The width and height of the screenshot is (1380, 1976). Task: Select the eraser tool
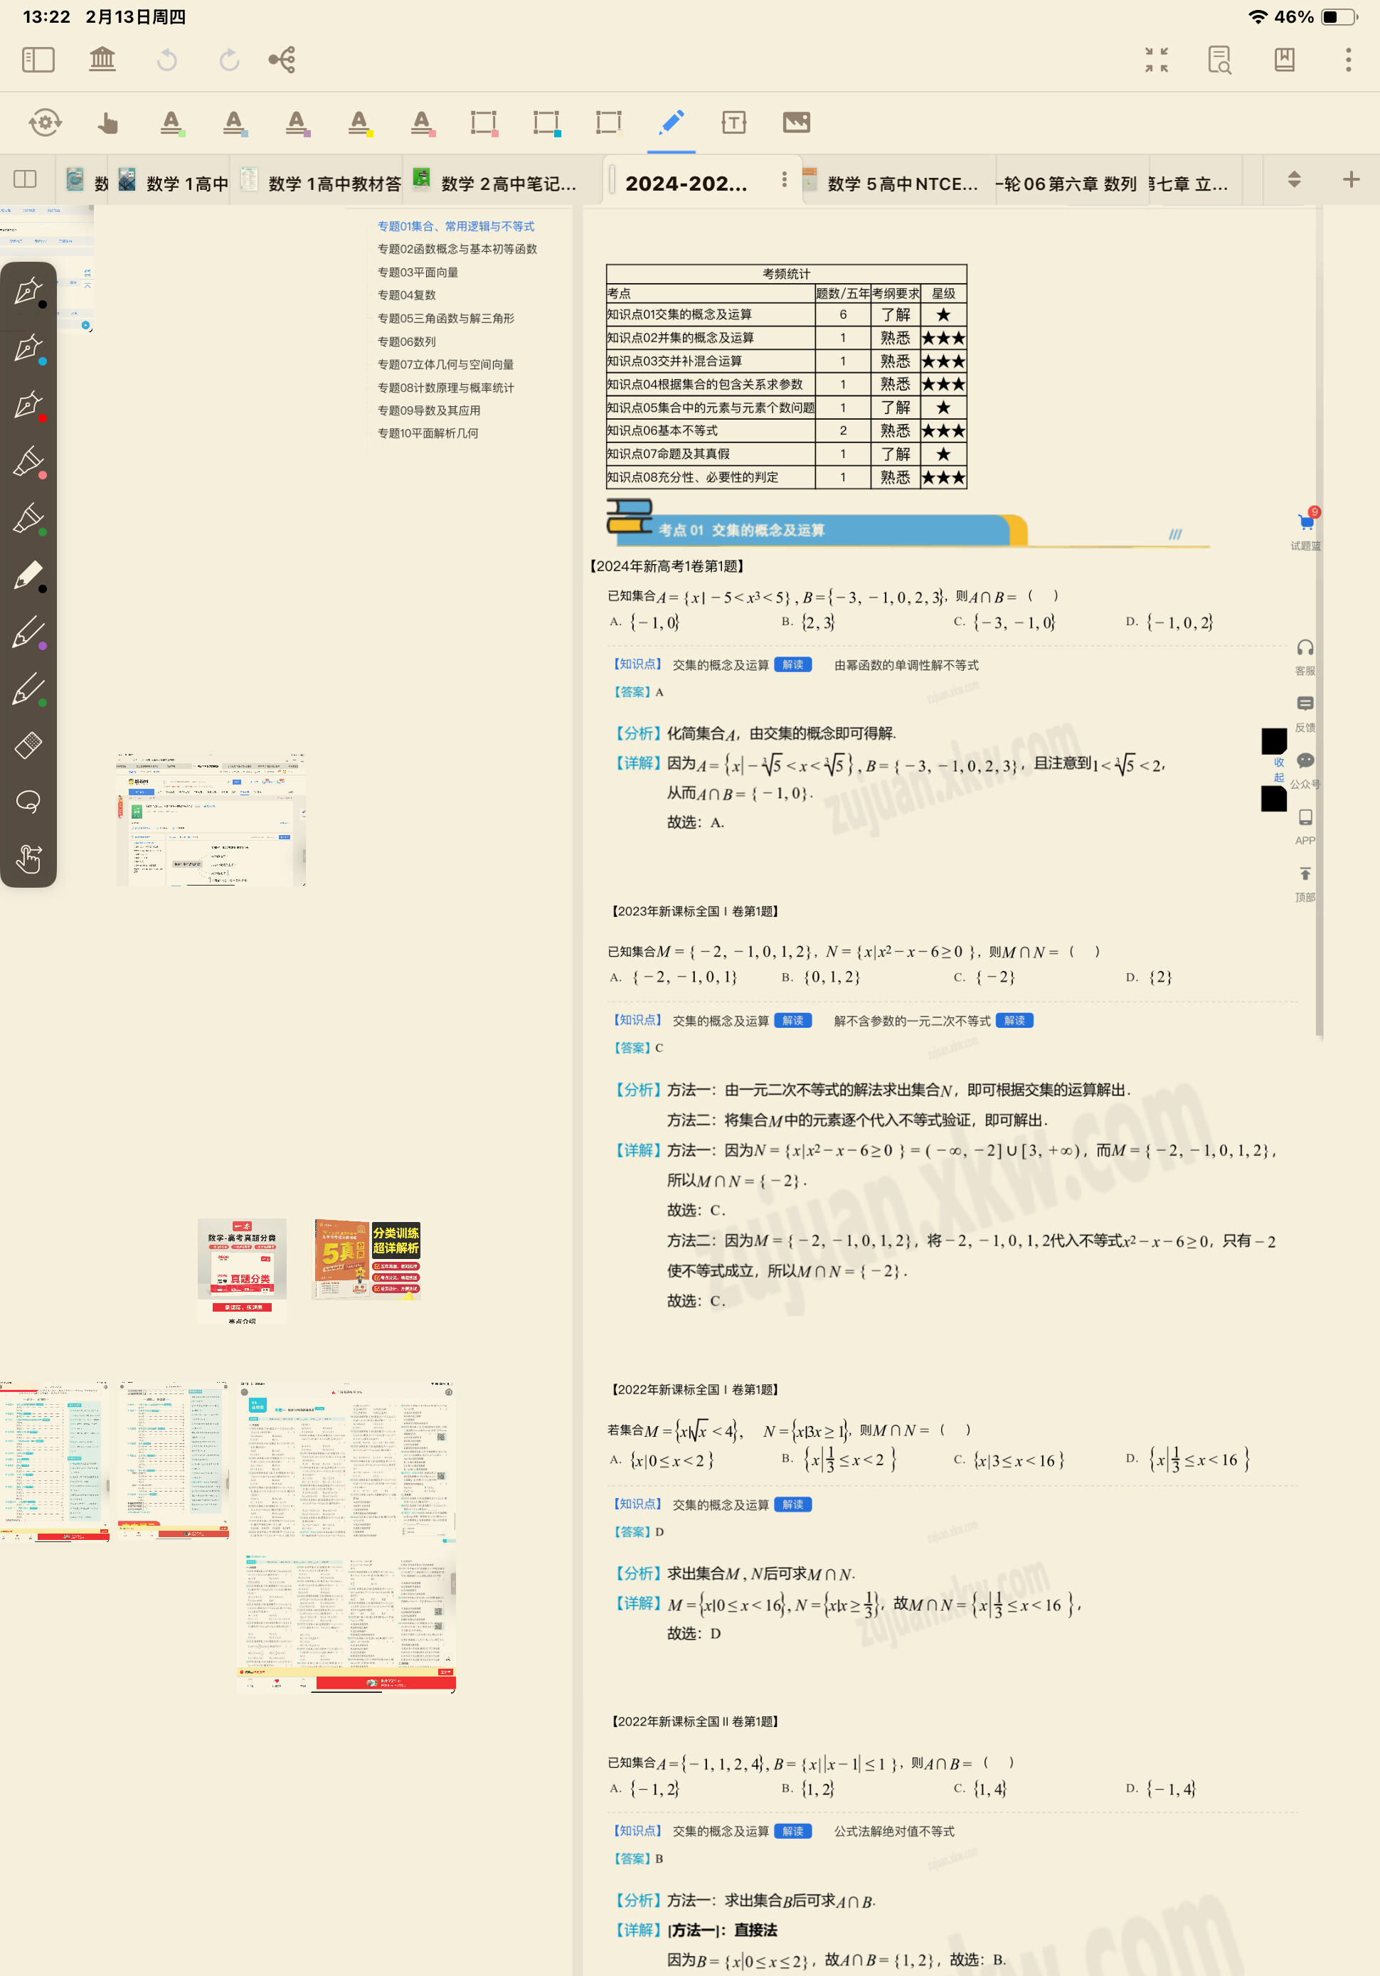point(28,745)
